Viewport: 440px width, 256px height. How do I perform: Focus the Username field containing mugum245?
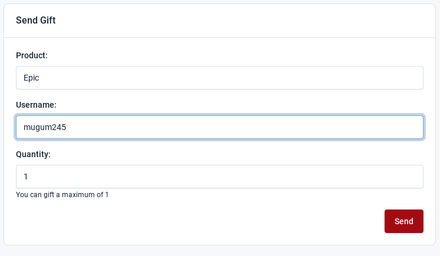[x=219, y=127]
